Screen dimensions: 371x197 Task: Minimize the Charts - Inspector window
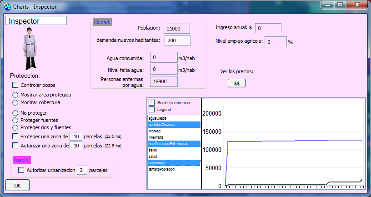pyautogui.click(x=328, y=5)
